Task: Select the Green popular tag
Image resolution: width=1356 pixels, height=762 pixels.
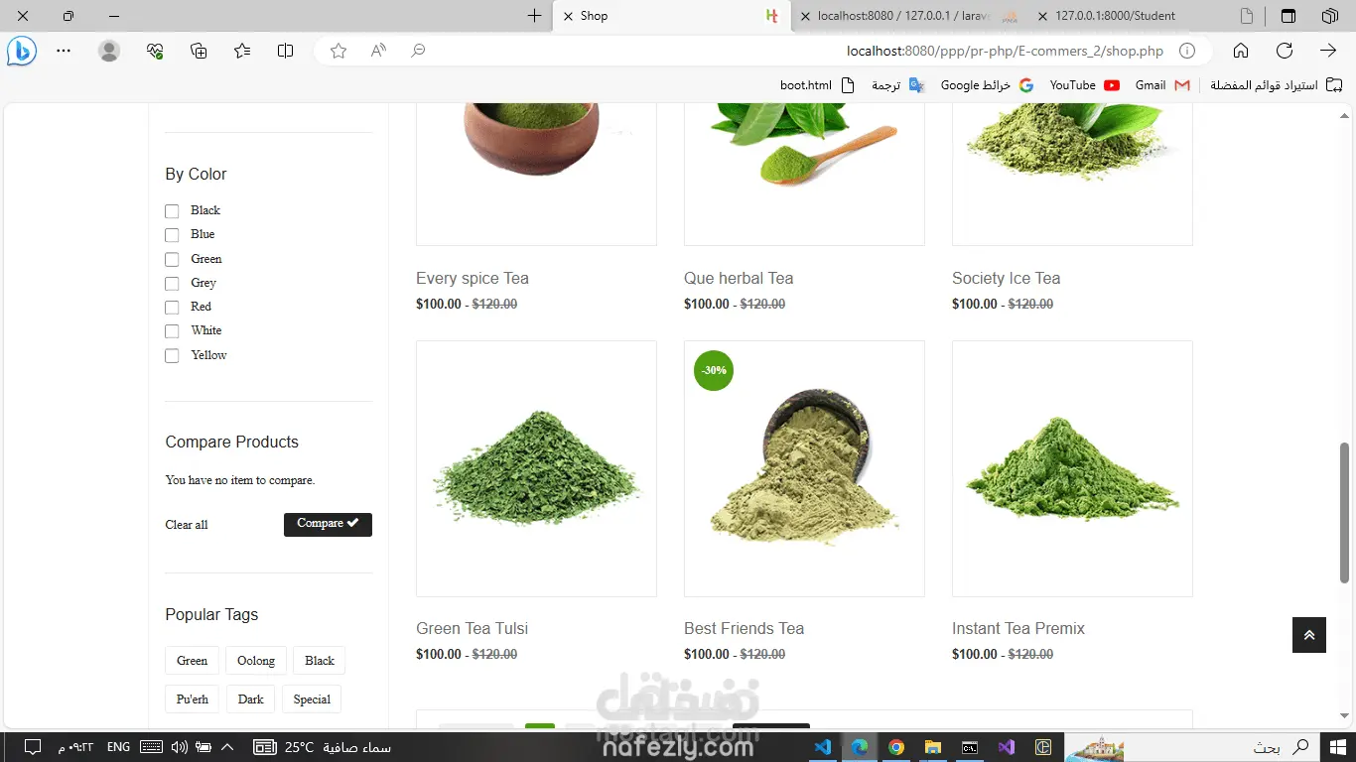Action: tap(193, 661)
